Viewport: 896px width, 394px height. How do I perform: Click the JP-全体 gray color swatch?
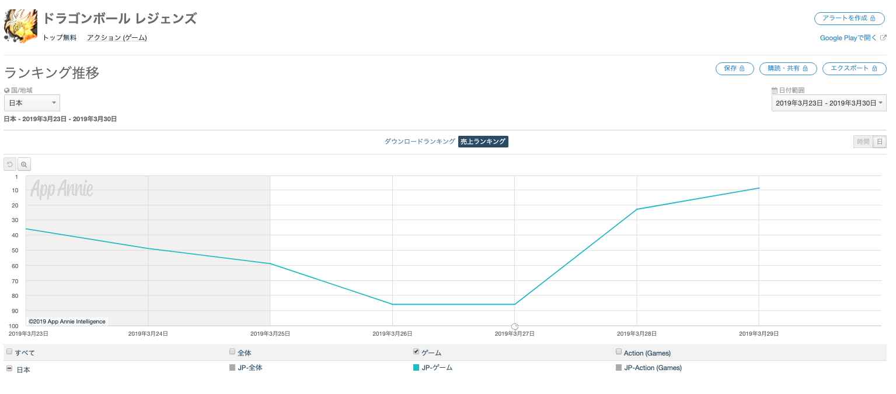tap(232, 368)
